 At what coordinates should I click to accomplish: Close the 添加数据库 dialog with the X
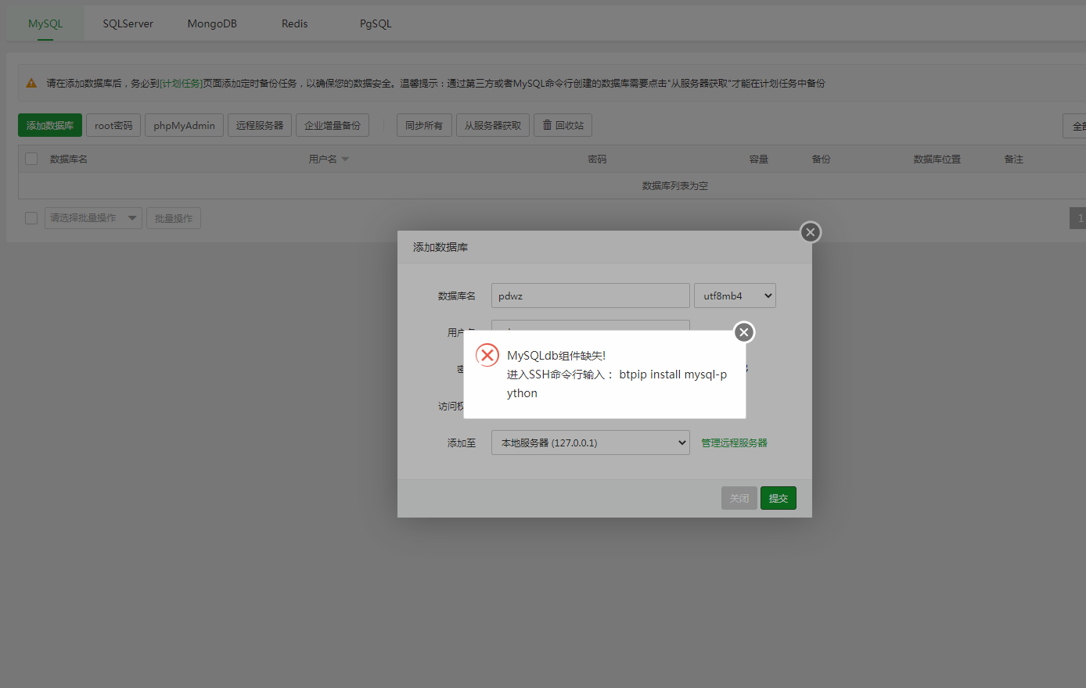pyautogui.click(x=811, y=232)
